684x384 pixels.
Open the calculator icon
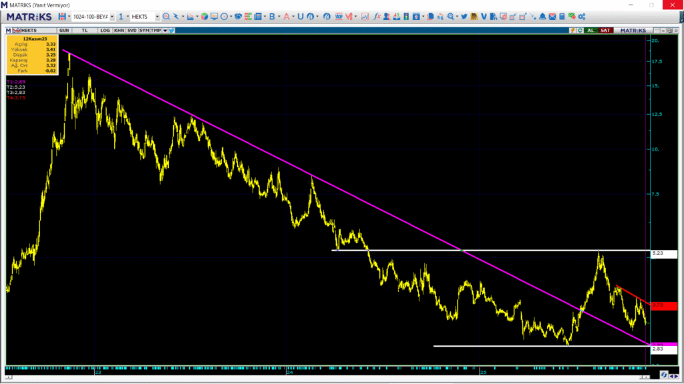pyautogui.click(x=562, y=17)
